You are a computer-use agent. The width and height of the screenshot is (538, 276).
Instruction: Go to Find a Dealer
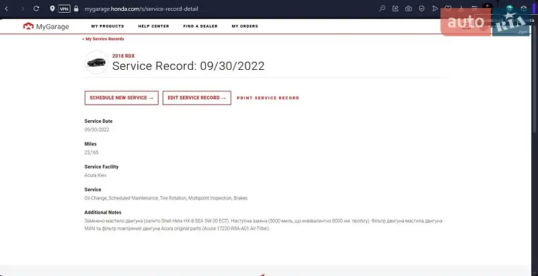[x=200, y=26]
